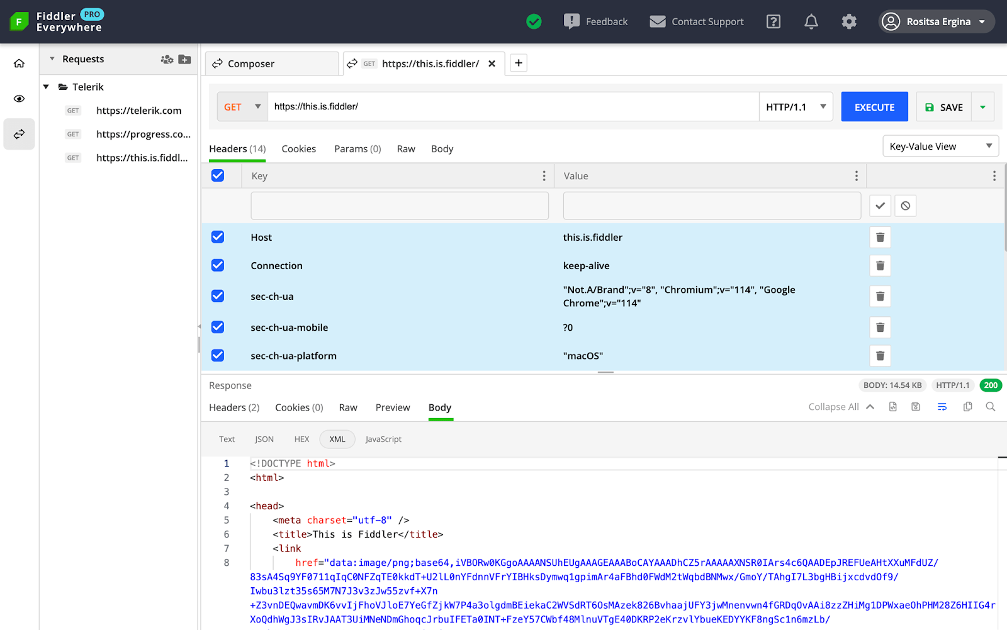Open the GET method dropdown

(242, 107)
